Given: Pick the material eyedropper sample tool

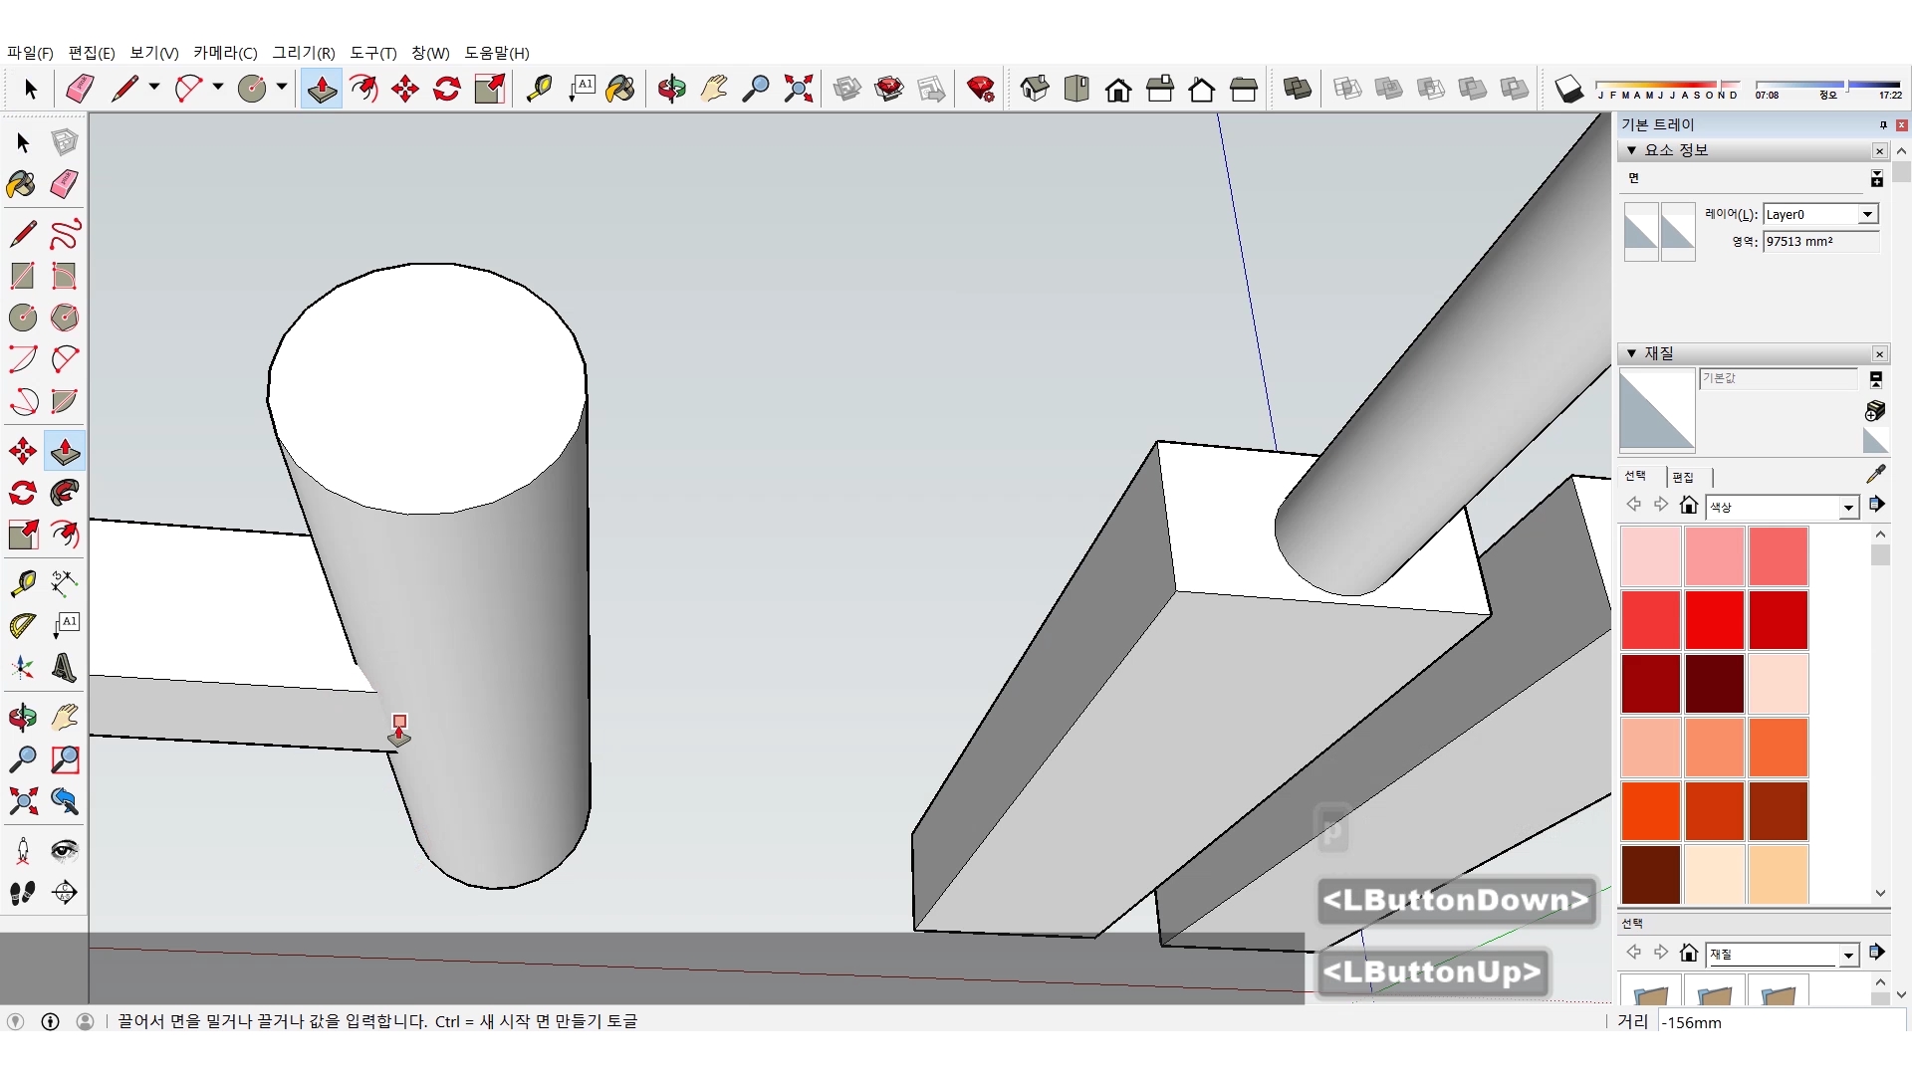Looking at the screenshot, I should (x=1875, y=475).
